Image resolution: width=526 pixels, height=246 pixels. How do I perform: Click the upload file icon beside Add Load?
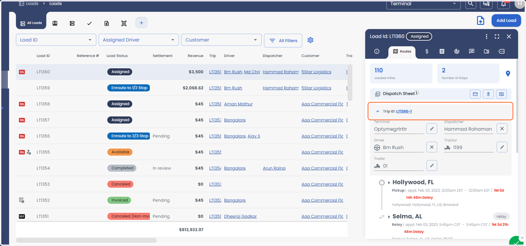click(480, 21)
